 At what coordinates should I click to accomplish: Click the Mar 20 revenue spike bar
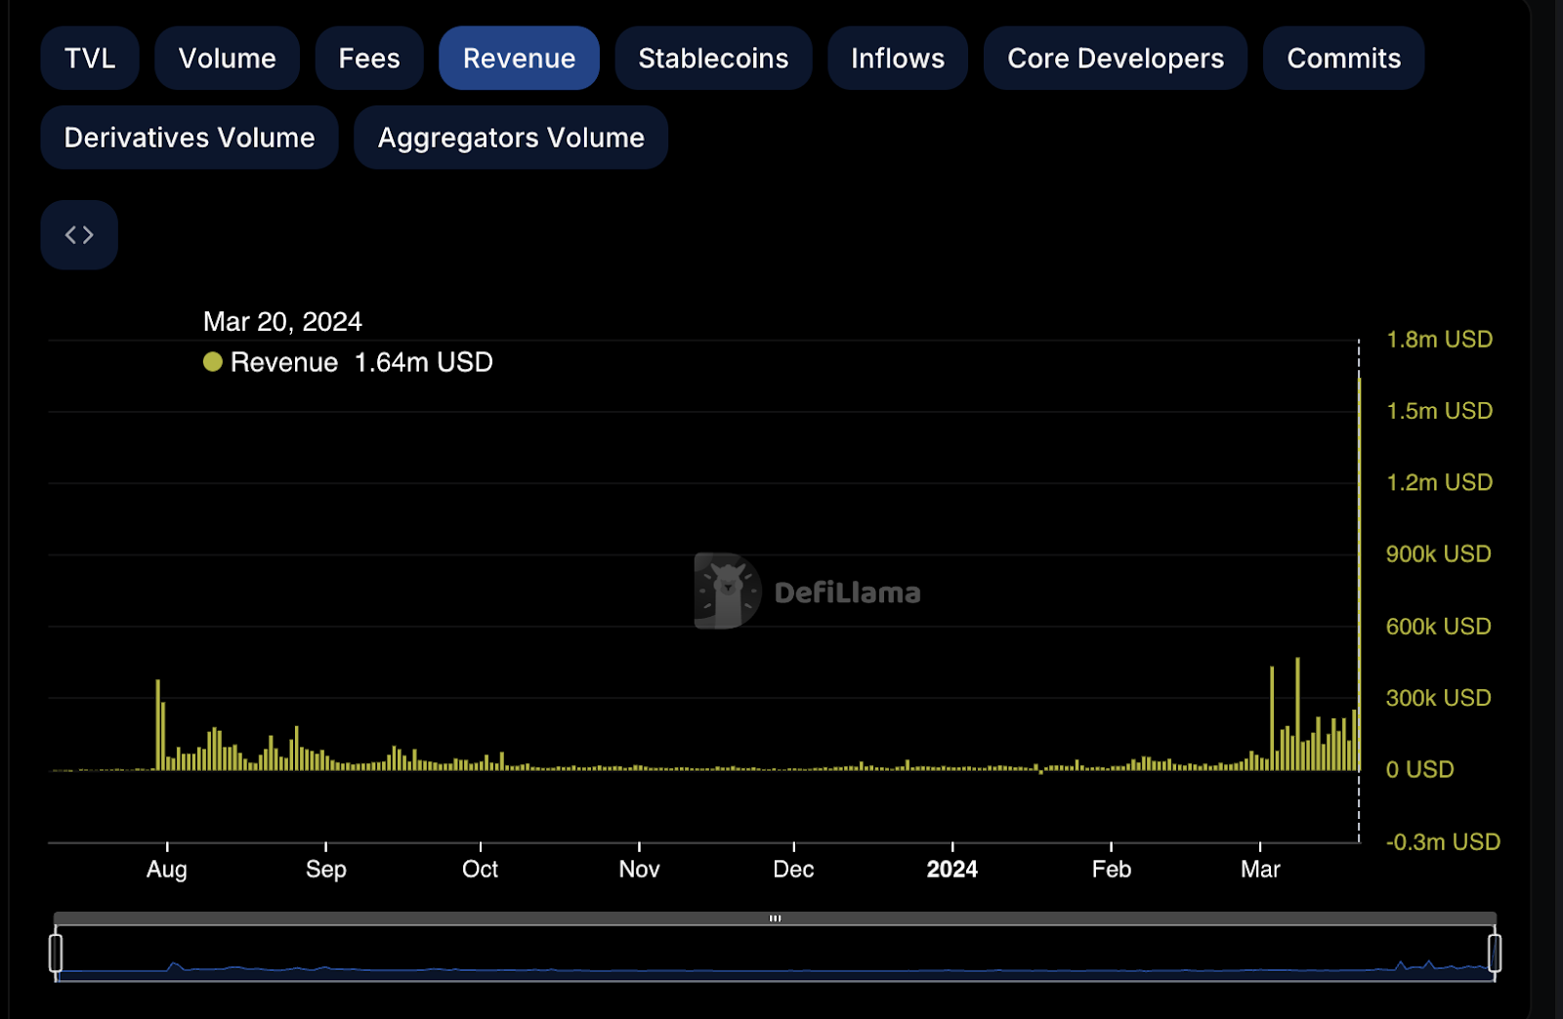(1359, 574)
